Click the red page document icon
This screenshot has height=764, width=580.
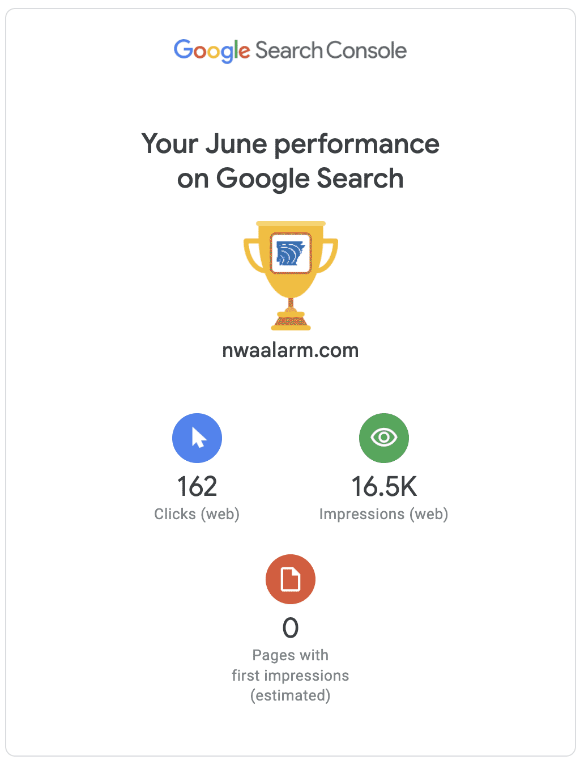click(291, 579)
